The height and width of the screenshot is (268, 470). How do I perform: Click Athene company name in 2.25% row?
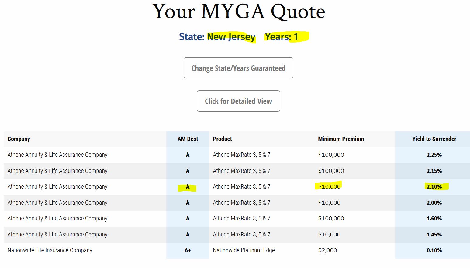[x=57, y=155]
